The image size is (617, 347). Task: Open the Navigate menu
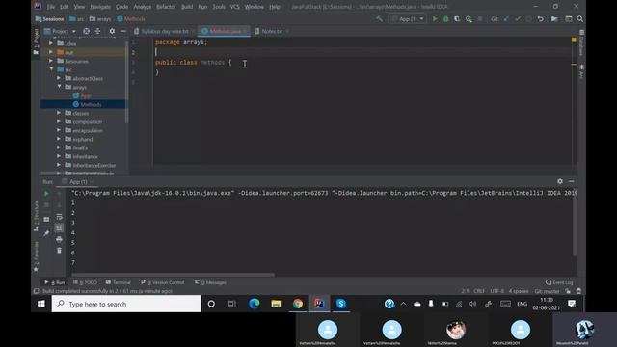100,7
